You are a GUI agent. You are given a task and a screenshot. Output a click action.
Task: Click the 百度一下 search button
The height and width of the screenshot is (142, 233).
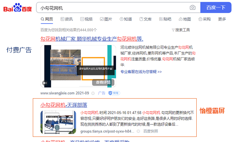click(216, 7)
